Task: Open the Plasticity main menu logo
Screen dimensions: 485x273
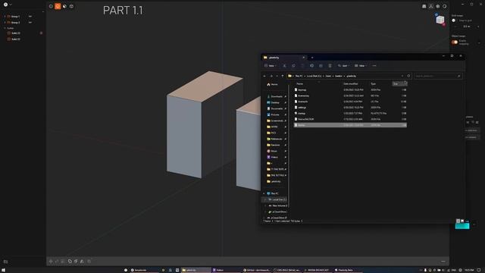Action: [x=5, y=5]
